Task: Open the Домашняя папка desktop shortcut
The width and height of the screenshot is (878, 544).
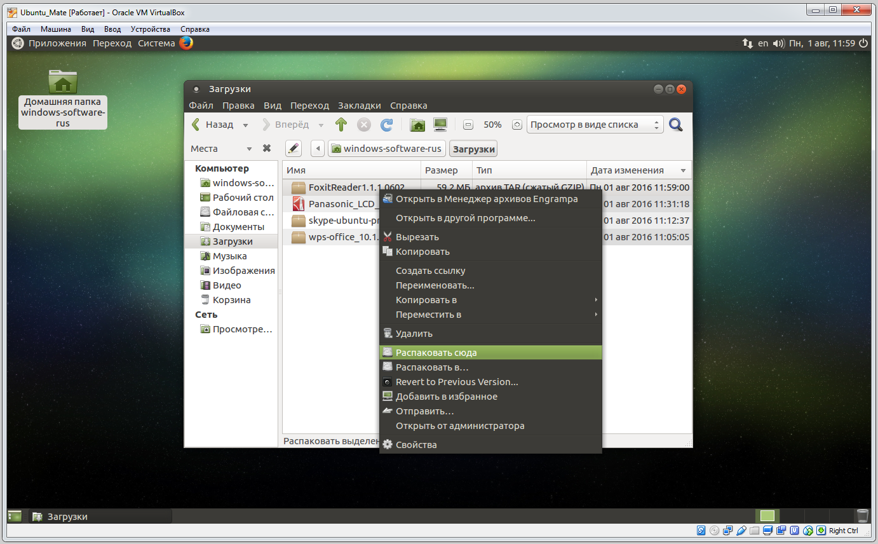Action: pos(62,83)
